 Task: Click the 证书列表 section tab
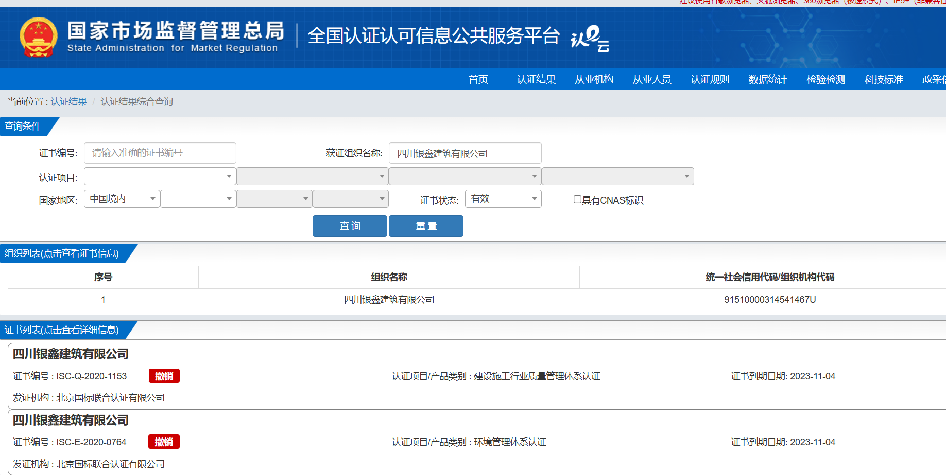[x=62, y=330]
